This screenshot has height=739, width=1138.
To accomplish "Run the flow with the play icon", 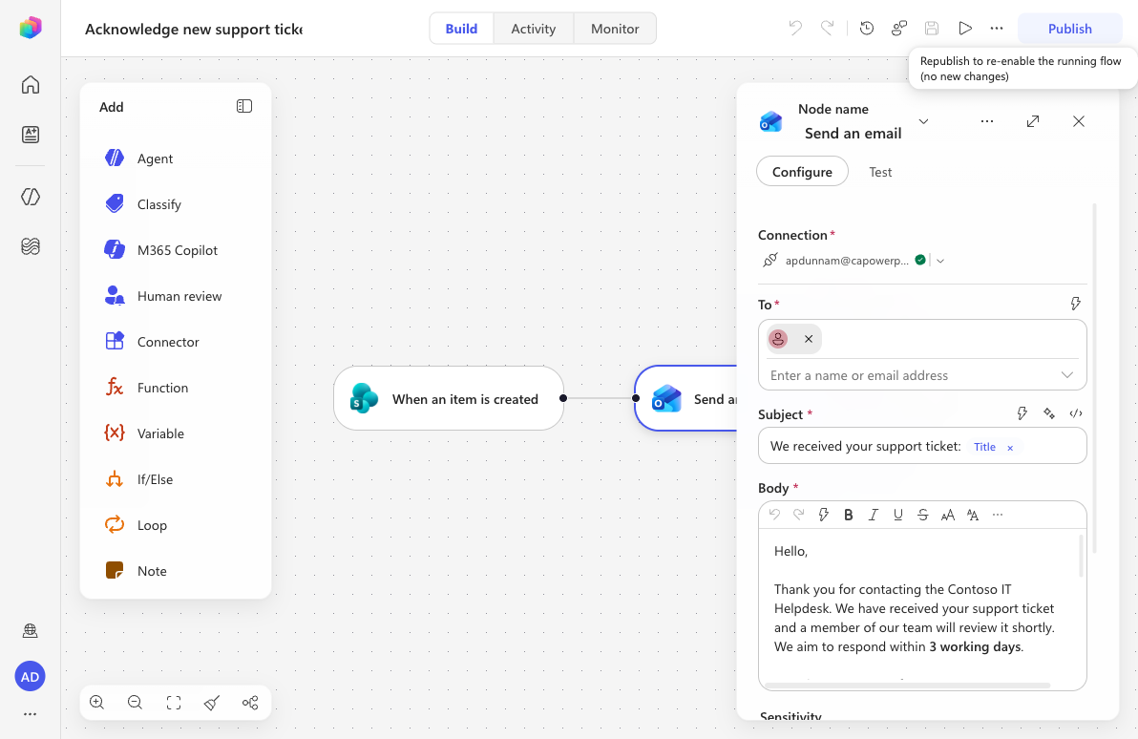I will [964, 29].
